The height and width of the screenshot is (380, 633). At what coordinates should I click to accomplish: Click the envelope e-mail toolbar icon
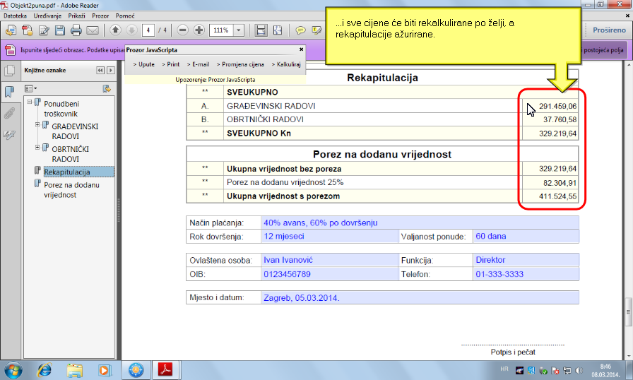pos(93,30)
